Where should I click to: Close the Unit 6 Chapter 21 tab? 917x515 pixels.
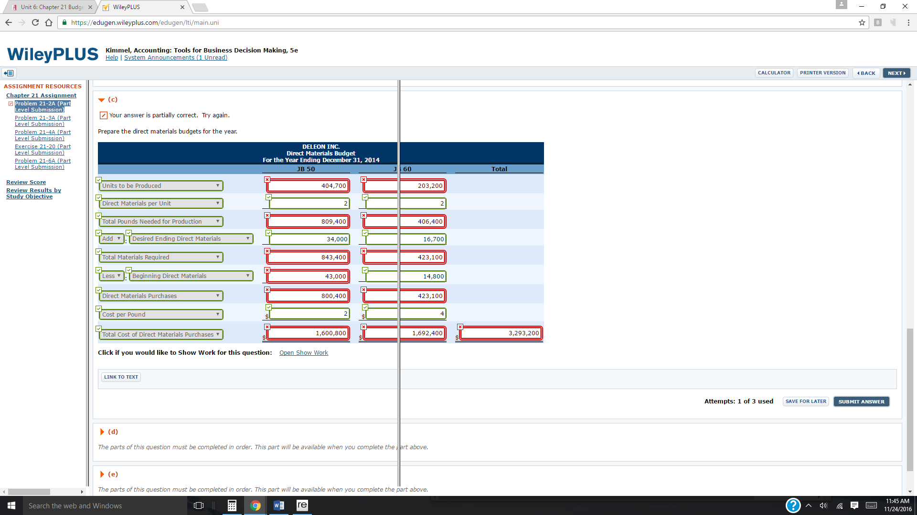click(90, 7)
